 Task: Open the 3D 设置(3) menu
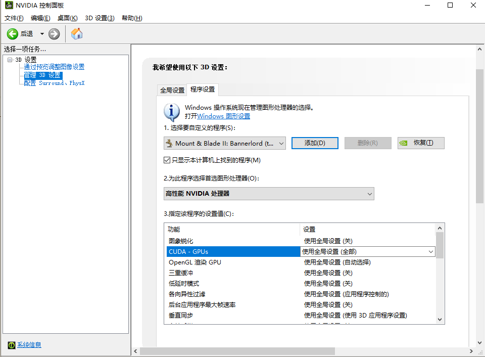[100, 18]
